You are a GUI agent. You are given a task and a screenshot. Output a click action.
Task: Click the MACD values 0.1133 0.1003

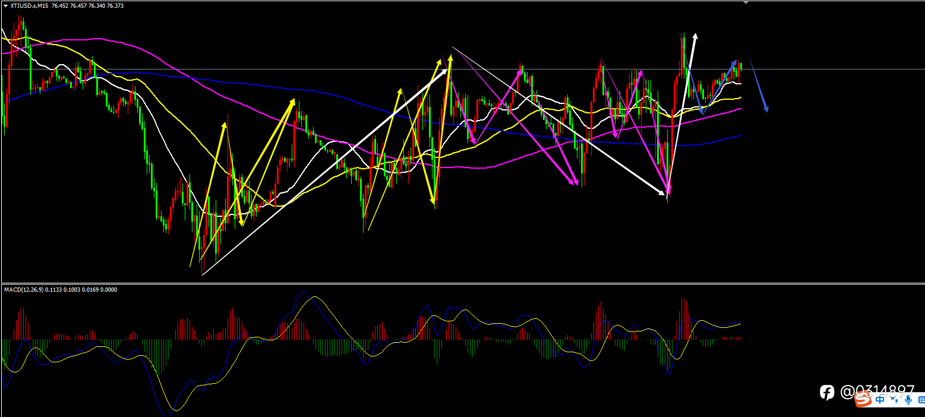(62, 290)
